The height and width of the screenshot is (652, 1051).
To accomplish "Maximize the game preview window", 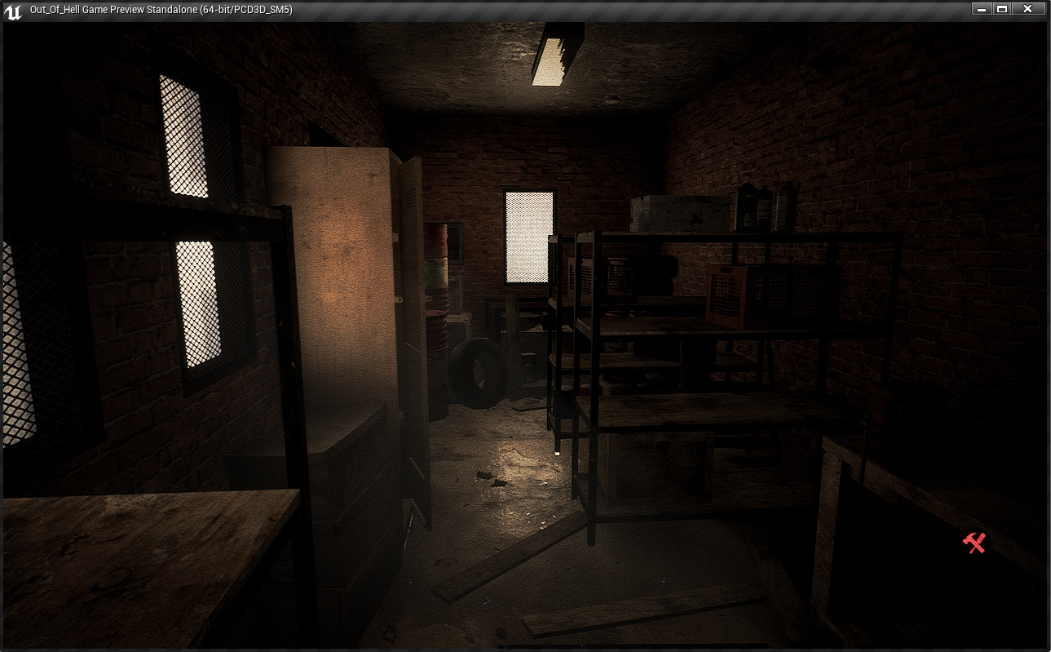I will tap(1002, 9).
